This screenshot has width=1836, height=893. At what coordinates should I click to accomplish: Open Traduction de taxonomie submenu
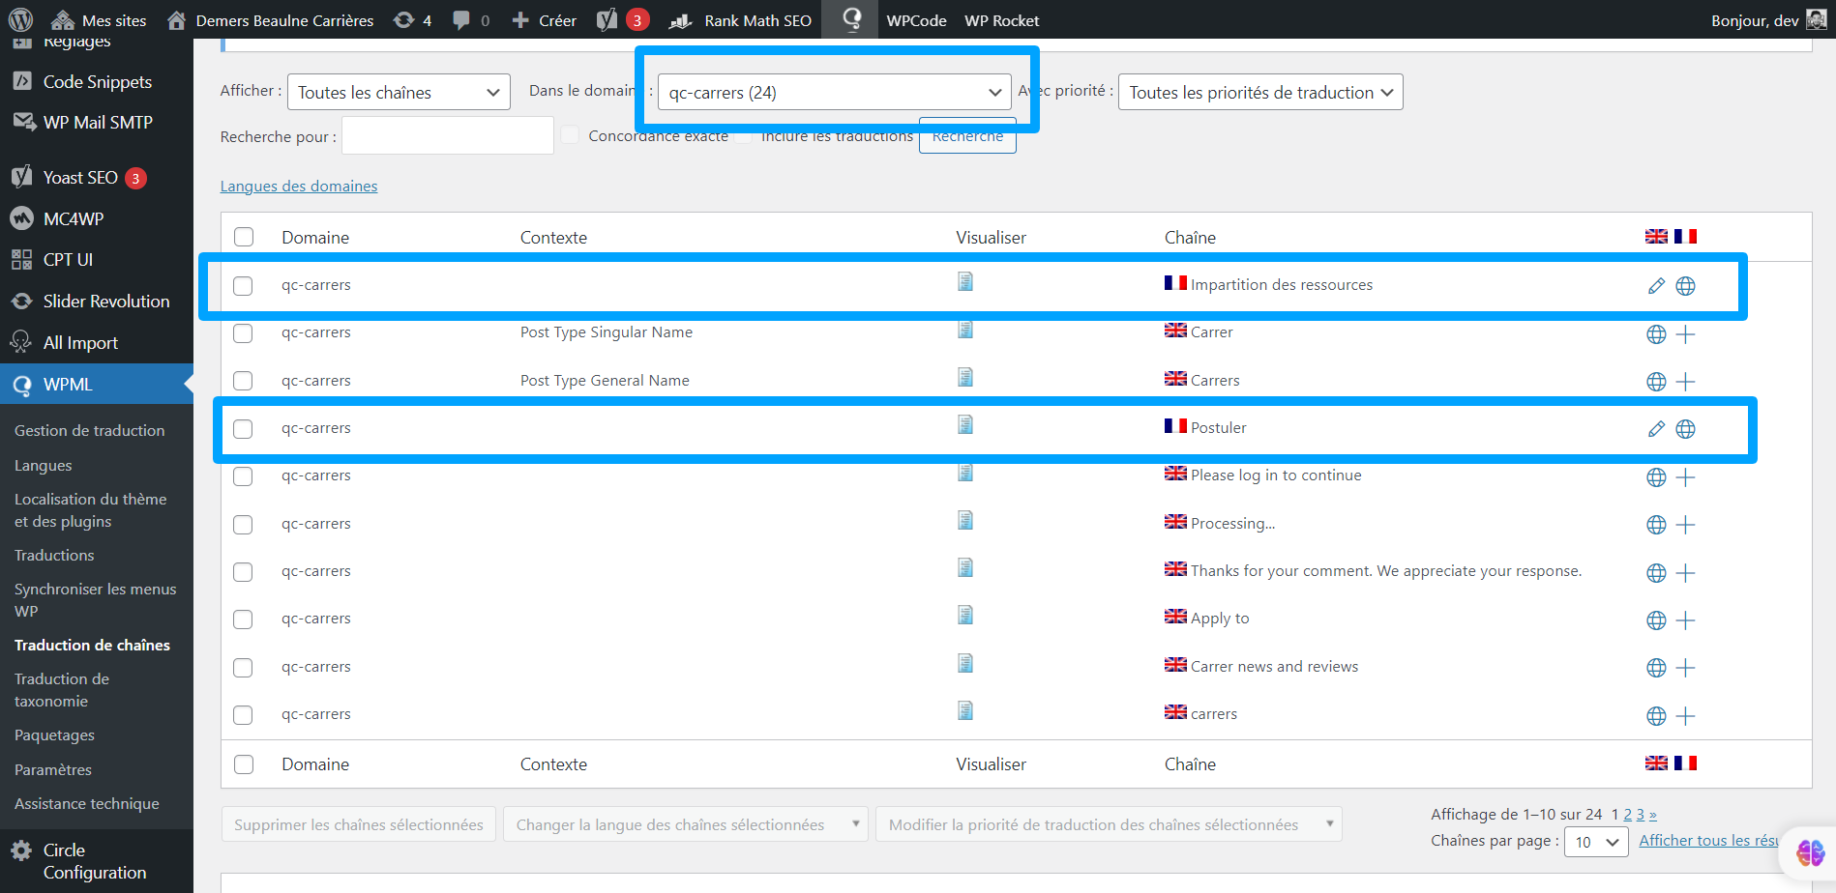[x=62, y=690]
